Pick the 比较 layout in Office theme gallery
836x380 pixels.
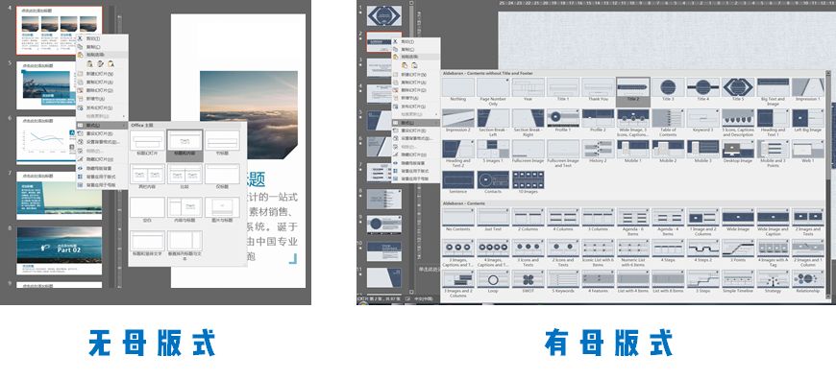184,178
